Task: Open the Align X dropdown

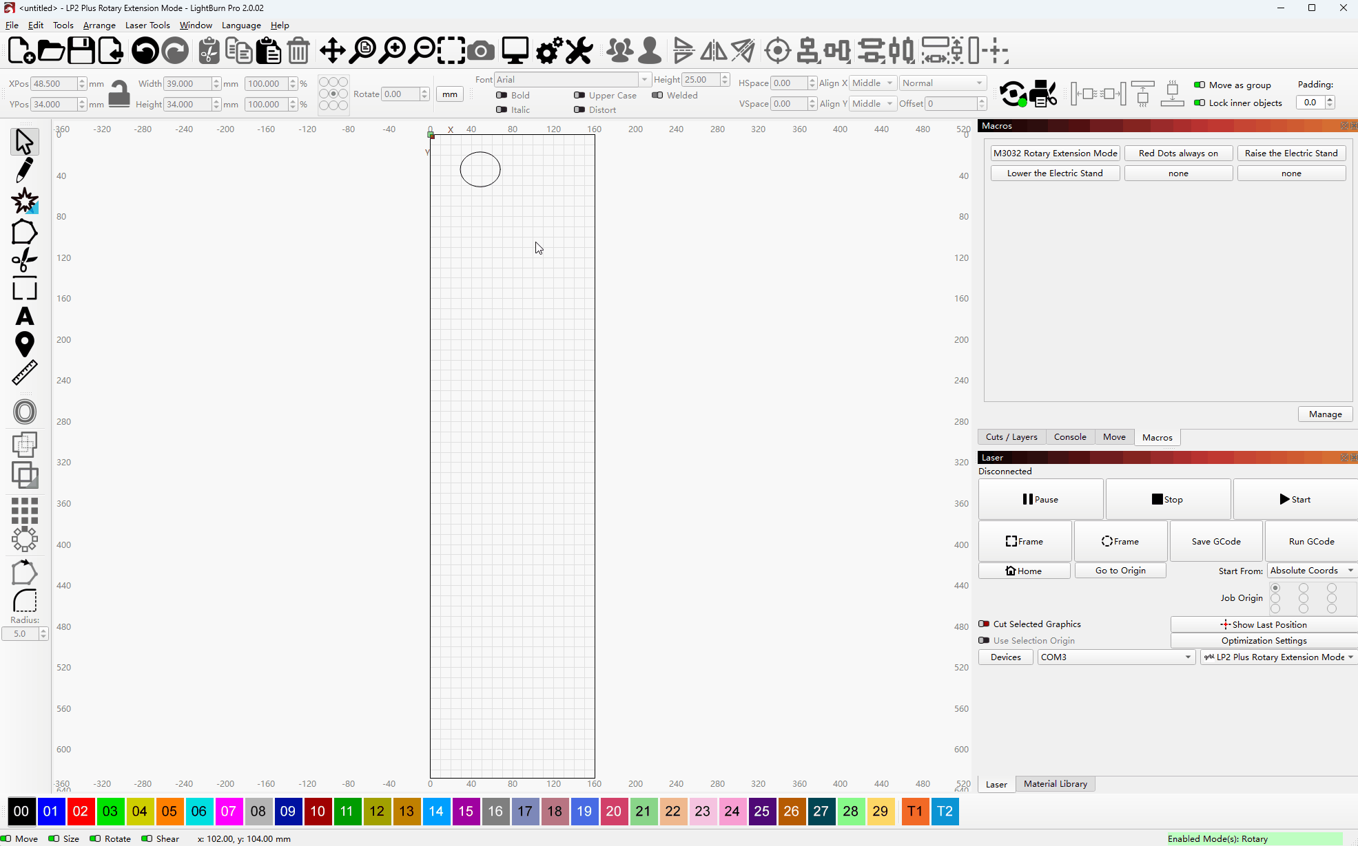Action: pyautogui.click(x=873, y=83)
